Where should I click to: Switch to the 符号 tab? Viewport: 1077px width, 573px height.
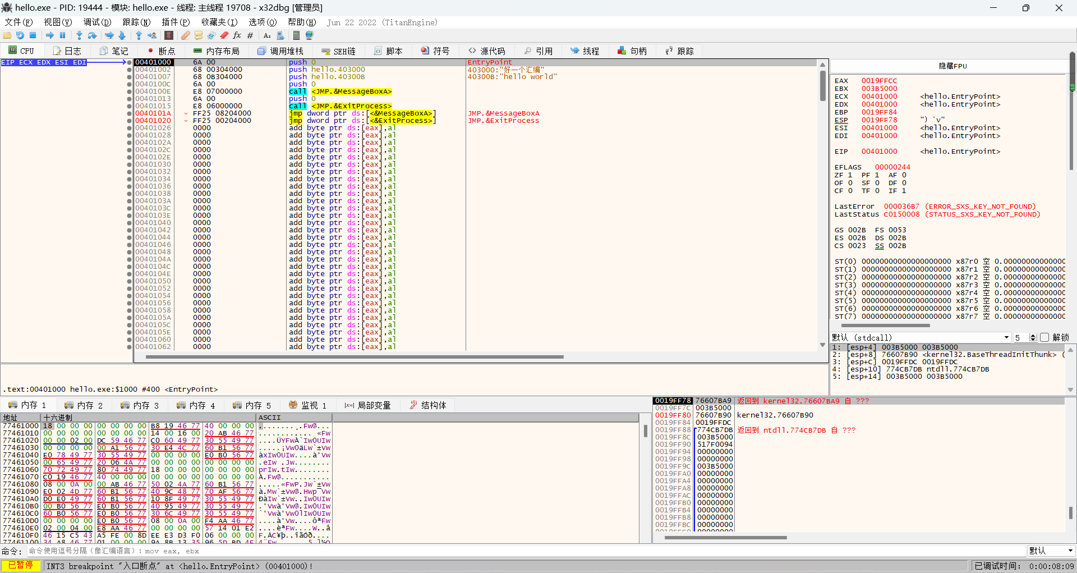pos(435,51)
